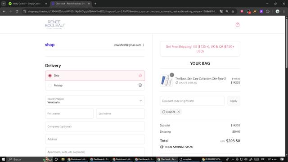Click the back arrow in the browser
288x162 pixels.
(x=4, y=11)
